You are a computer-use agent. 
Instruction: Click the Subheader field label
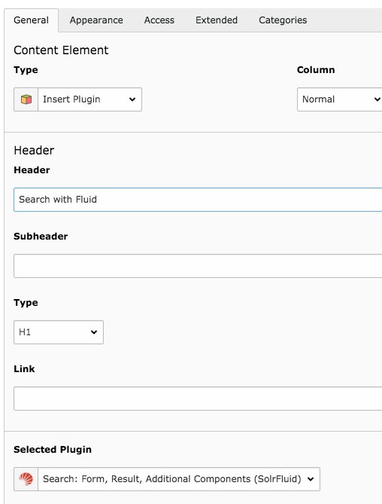41,237
